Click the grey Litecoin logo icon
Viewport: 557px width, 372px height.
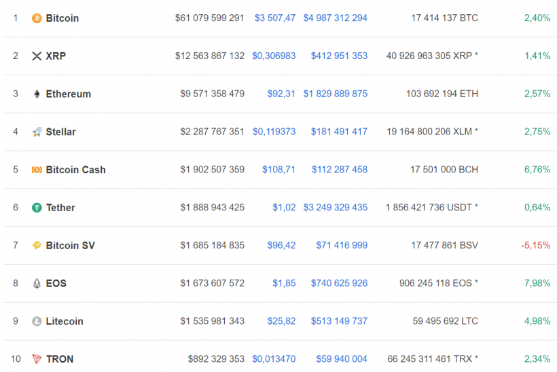[x=37, y=321]
